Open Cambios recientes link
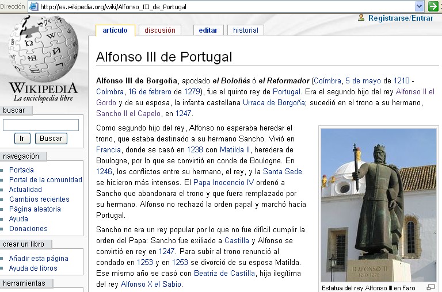 tap(39, 199)
